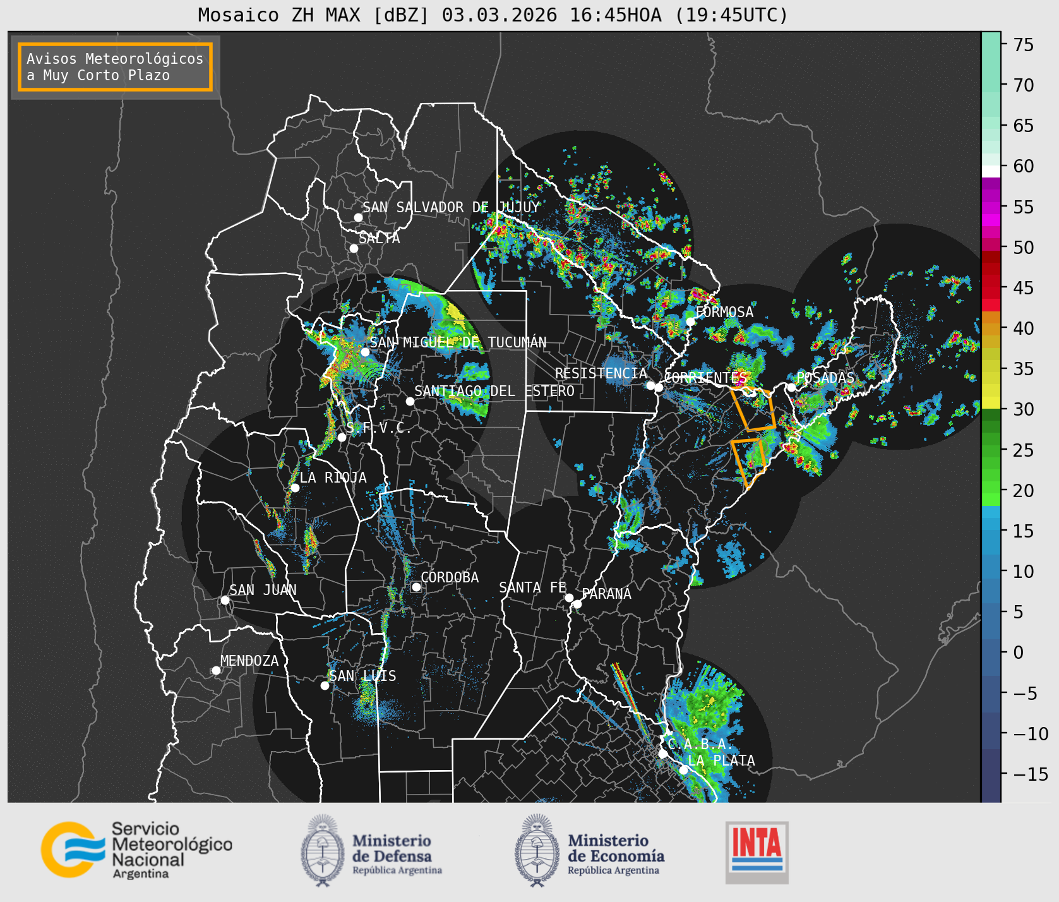Click the SAN MIGUEL DE TUCUMÁN label text
Image resolution: width=1059 pixels, height=902 pixels.
tap(458, 342)
